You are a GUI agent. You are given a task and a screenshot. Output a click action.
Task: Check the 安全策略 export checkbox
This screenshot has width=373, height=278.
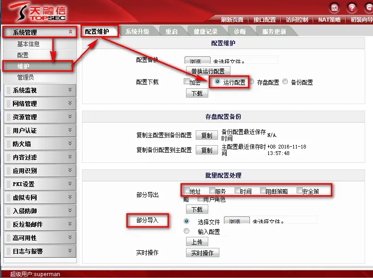click(x=299, y=190)
